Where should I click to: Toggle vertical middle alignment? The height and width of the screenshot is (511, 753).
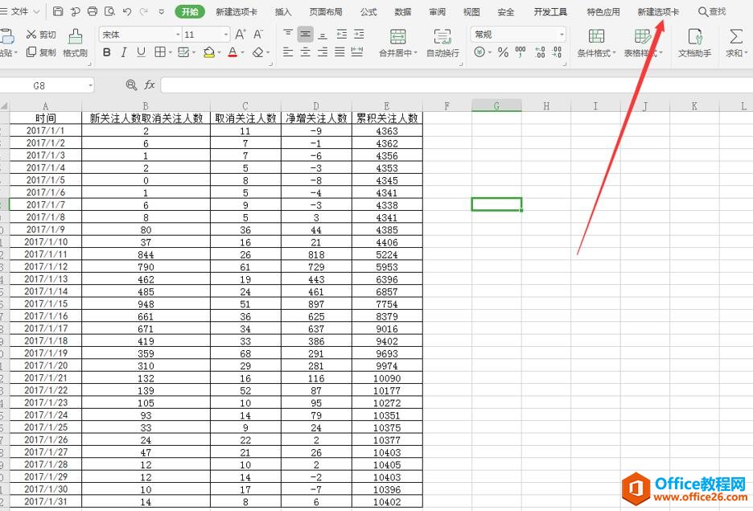305,34
